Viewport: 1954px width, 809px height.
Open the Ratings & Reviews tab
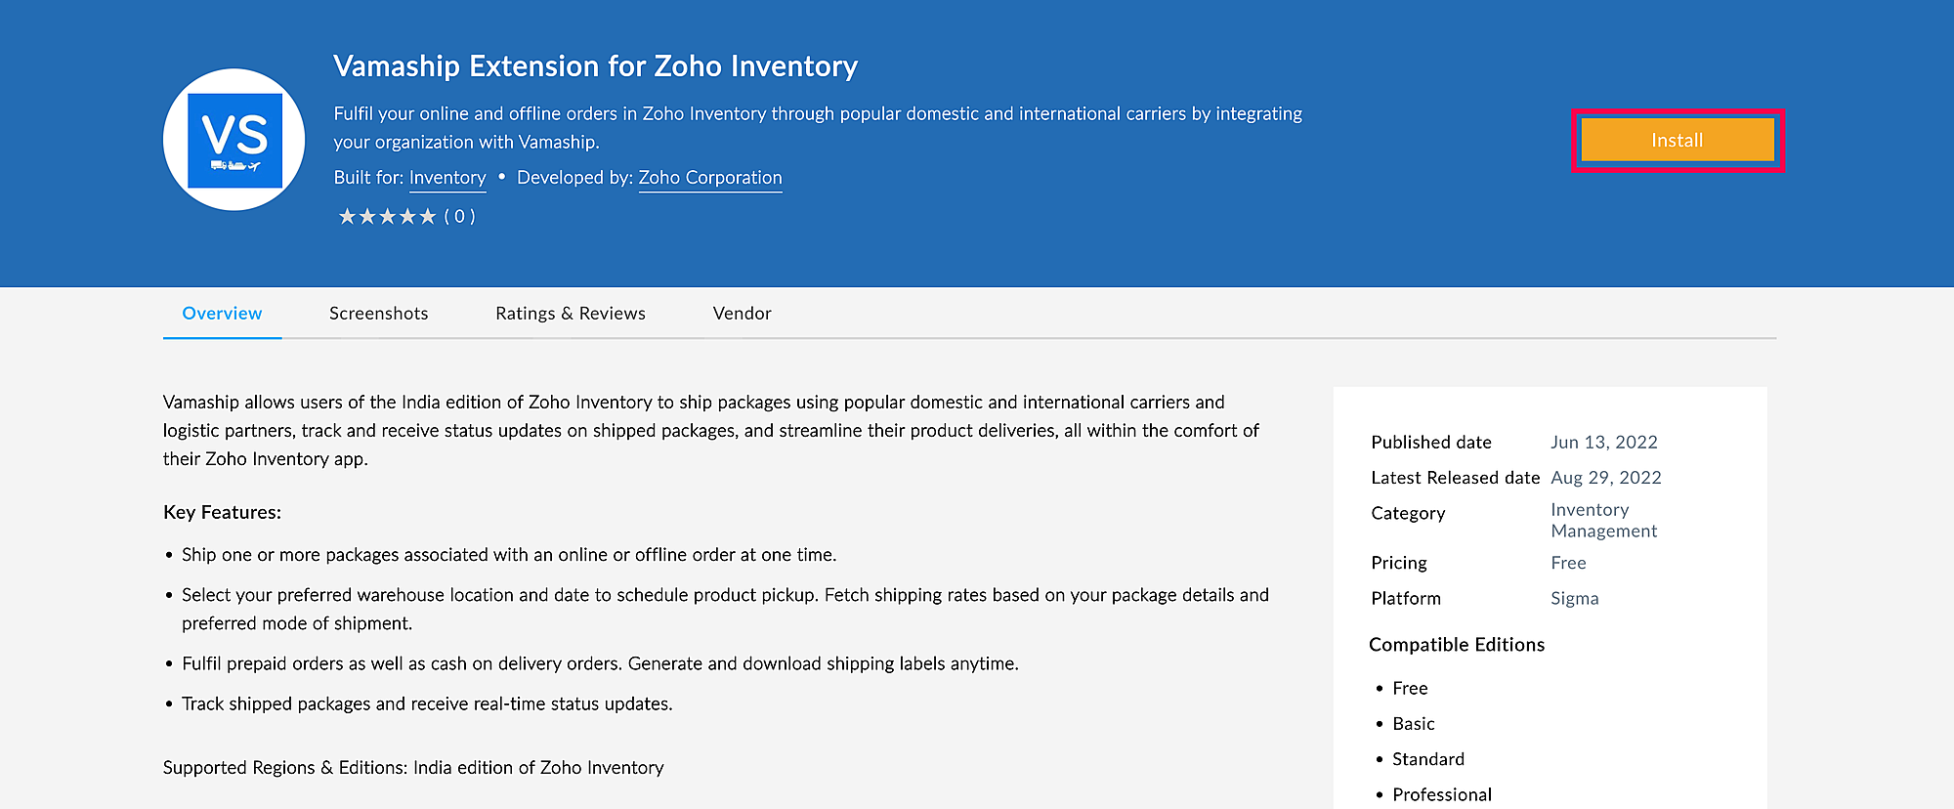570,314
